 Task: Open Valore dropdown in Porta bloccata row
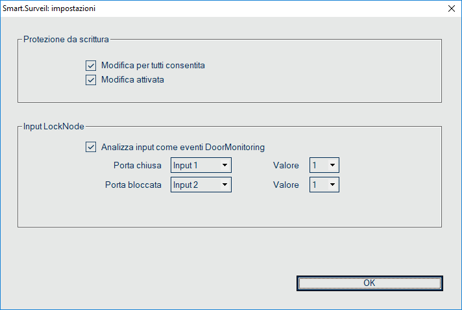pos(332,185)
